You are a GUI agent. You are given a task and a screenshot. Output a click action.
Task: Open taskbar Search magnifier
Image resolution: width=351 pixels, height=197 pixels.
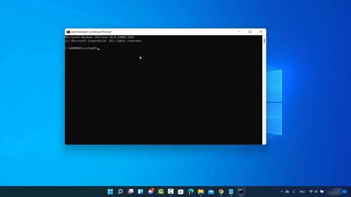pyautogui.click(x=120, y=192)
